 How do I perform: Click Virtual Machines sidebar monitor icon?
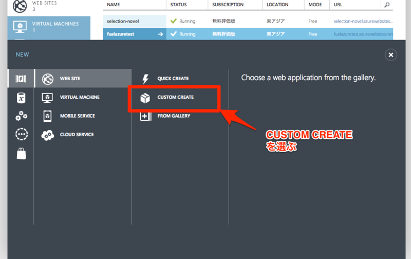click(x=20, y=27)
